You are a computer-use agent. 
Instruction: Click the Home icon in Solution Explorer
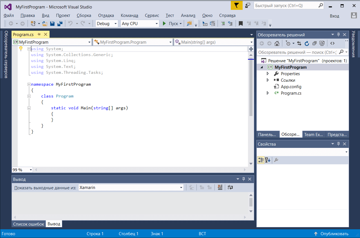pos(277,43)
